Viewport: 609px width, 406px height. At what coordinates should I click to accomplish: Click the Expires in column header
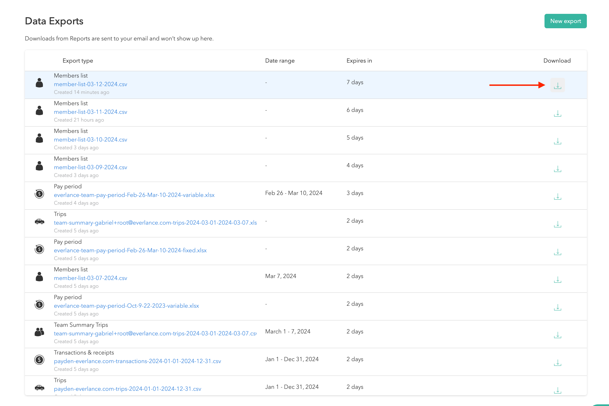pyautogui.click(x=359, y=61)
